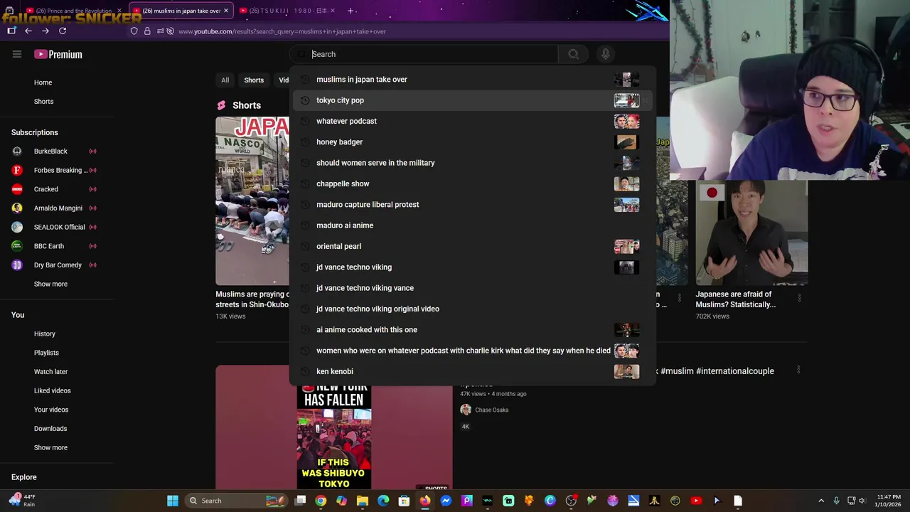The width and height of the screenshot is (910, 512).
Task: Click the browser URL address bar
Action: point(398,31)
